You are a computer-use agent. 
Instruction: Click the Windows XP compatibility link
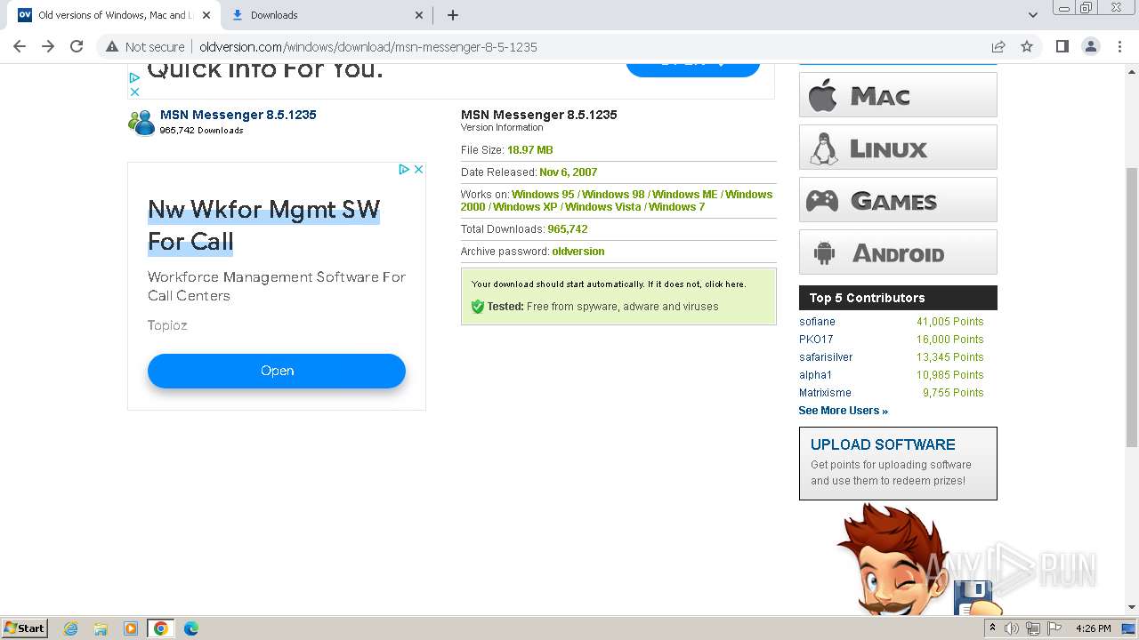pos(525,207)
